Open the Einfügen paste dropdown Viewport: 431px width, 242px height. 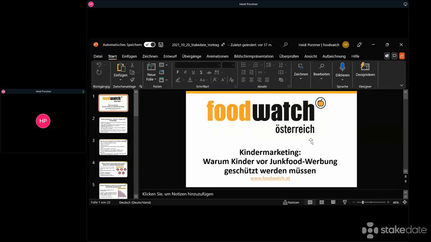[x=120, y=80]
